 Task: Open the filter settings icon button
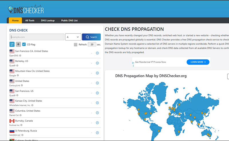(x=12, y=44)
